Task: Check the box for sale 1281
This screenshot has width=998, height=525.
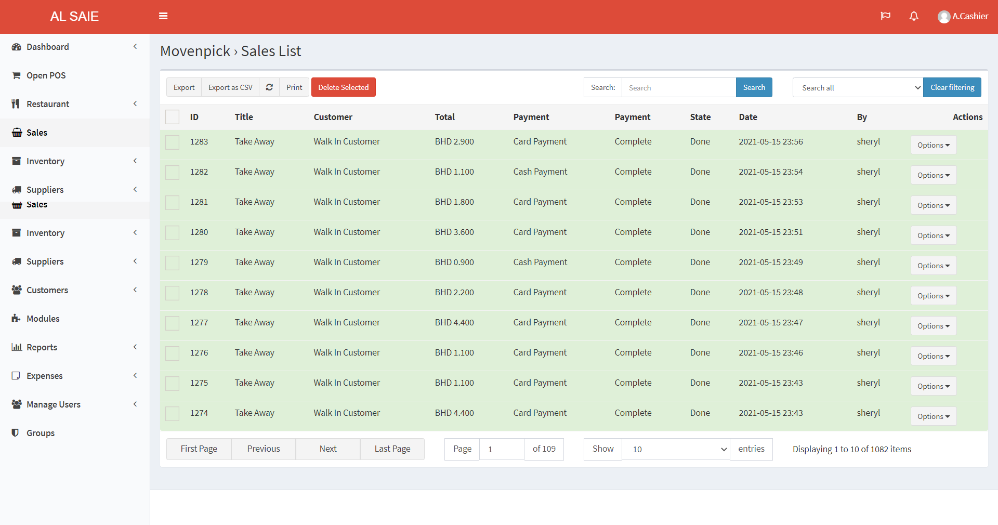Action: (172, 202)
